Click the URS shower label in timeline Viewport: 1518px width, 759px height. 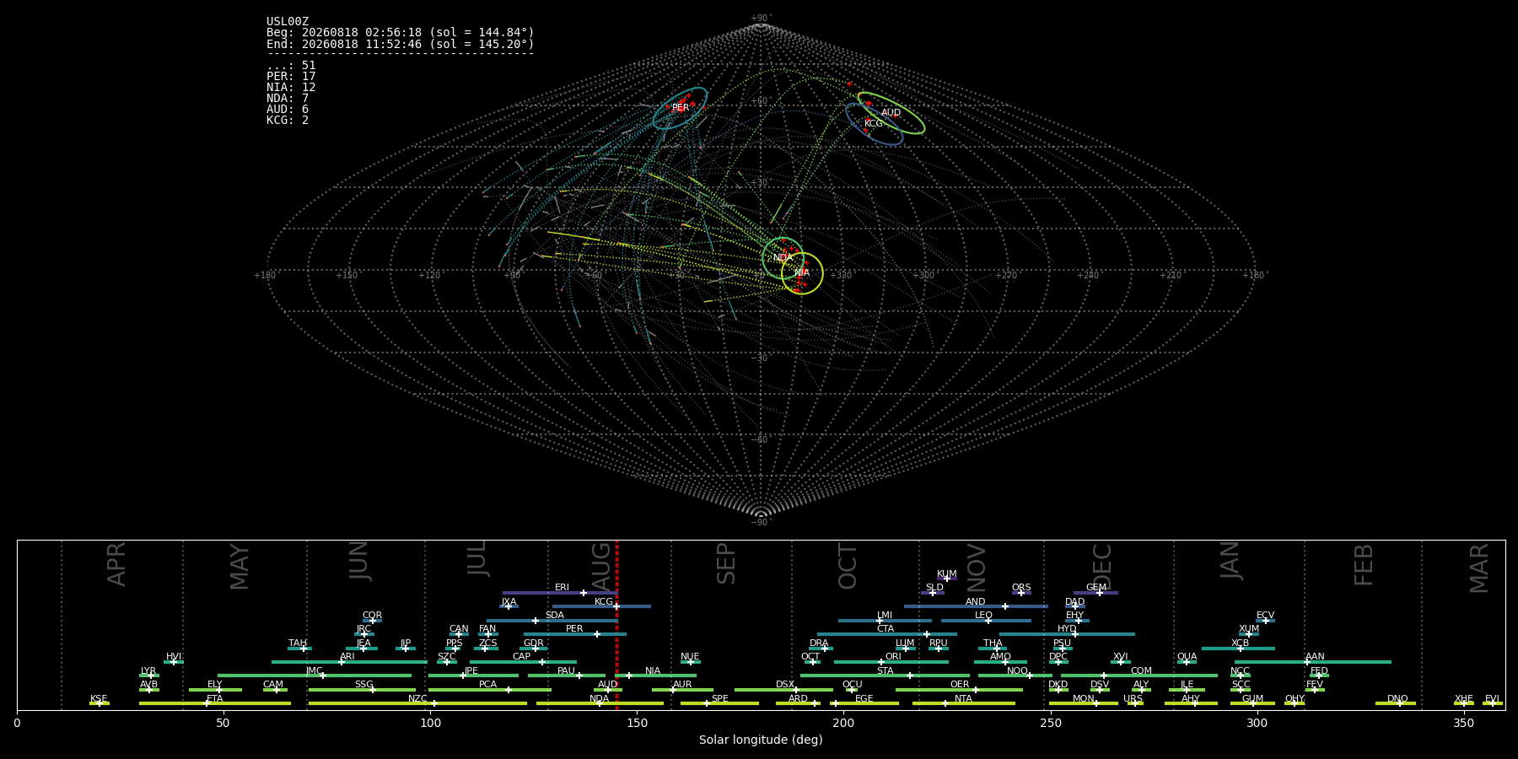point(1133,699)
